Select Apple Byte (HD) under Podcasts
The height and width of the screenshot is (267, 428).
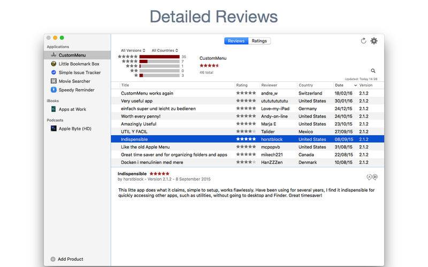pyautogui.click(x=77, y=129)
